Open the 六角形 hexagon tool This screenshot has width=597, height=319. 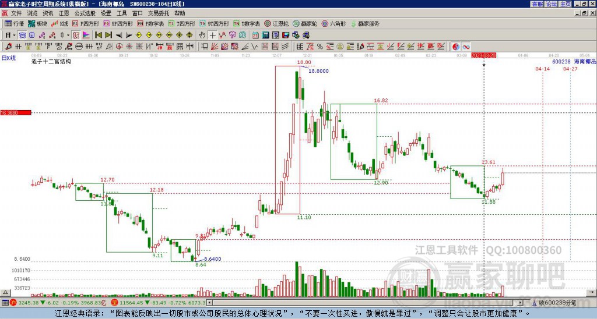pyautogui.click(x=333, y=23)
